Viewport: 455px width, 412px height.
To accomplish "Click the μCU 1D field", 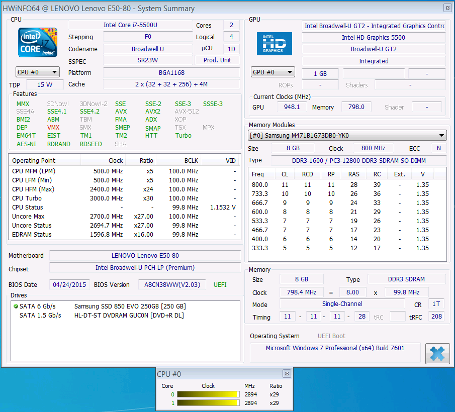I will tap(231, 49).
